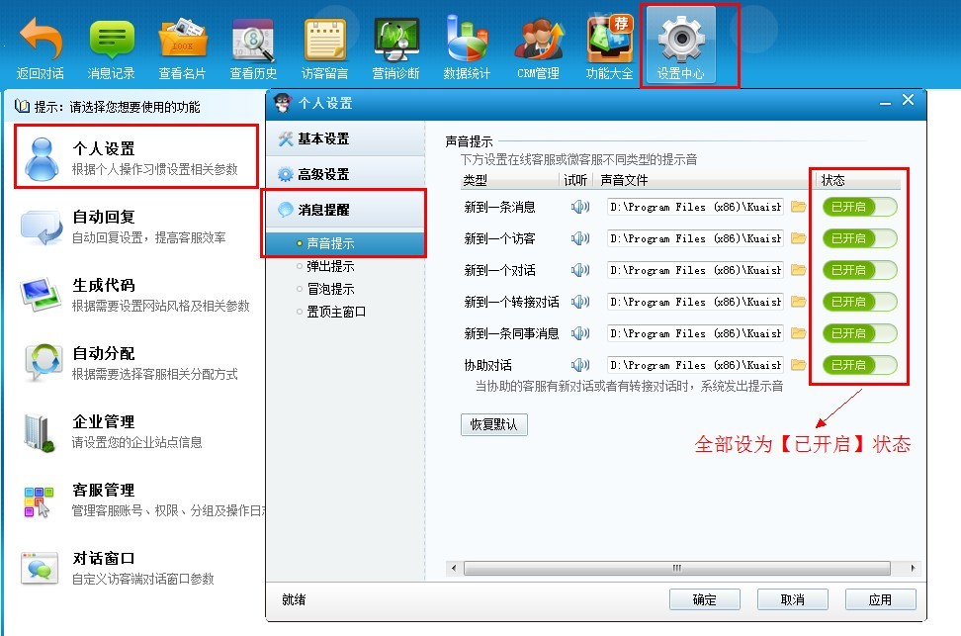Viewport: 961px width, 636px height.
Task: Click the 恢复默认 button
Action: tap(494, 424)
